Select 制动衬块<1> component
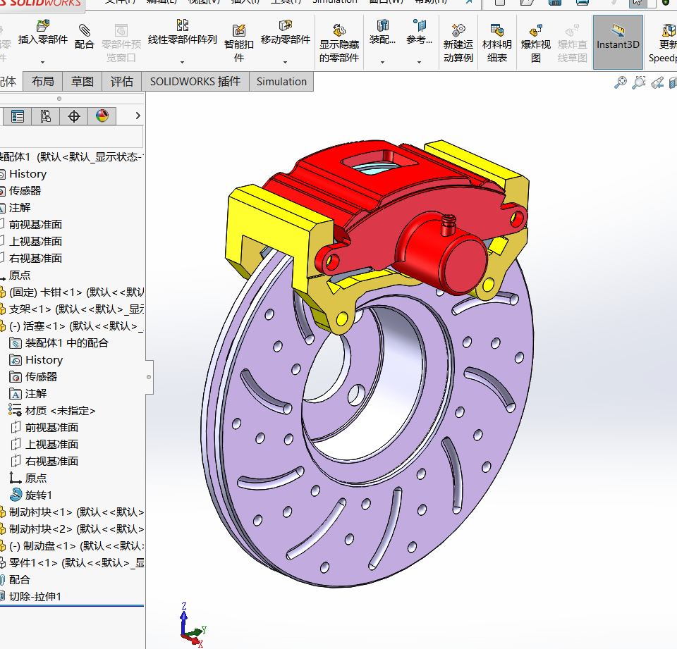677x649 pixels. (x=72, y=512)
